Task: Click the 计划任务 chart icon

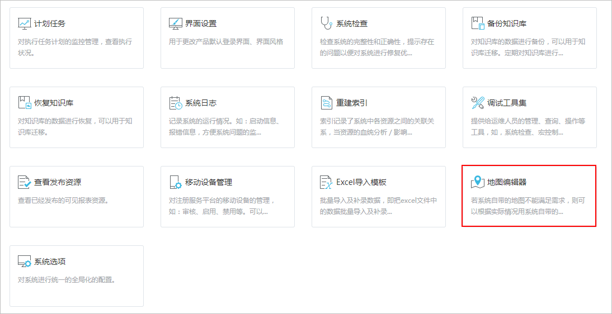Action: click(24, 23)
